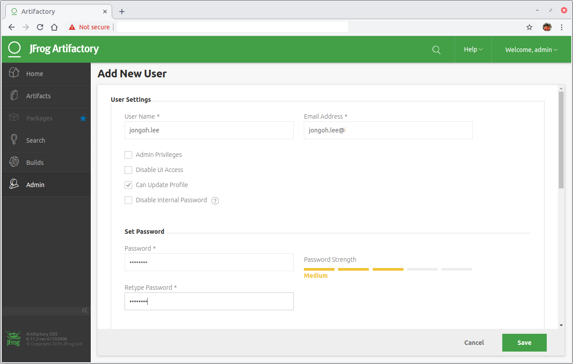Screen dimensions: 573x364
Task: Open Builds in the sidebar menu
Action: click(46, 163)
